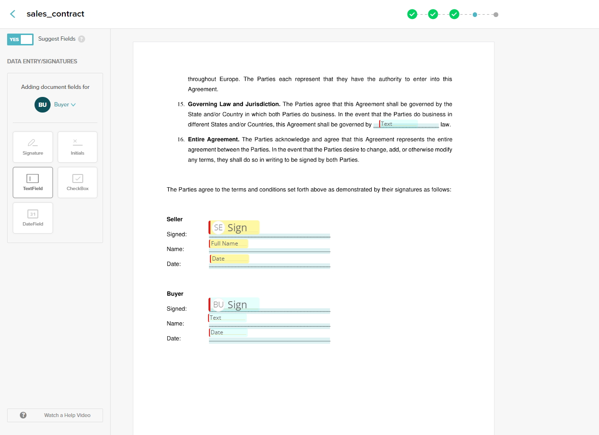Click the question mark help icon
The height and width of the screenshot is (435, 599).
click(x=23, y=415)
